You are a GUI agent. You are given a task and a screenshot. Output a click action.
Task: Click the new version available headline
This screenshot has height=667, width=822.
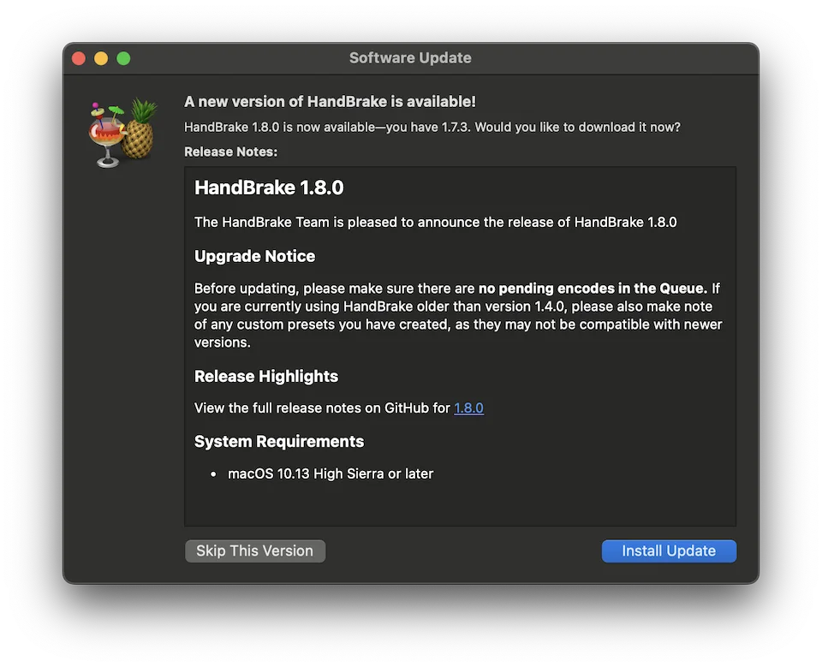330,102
